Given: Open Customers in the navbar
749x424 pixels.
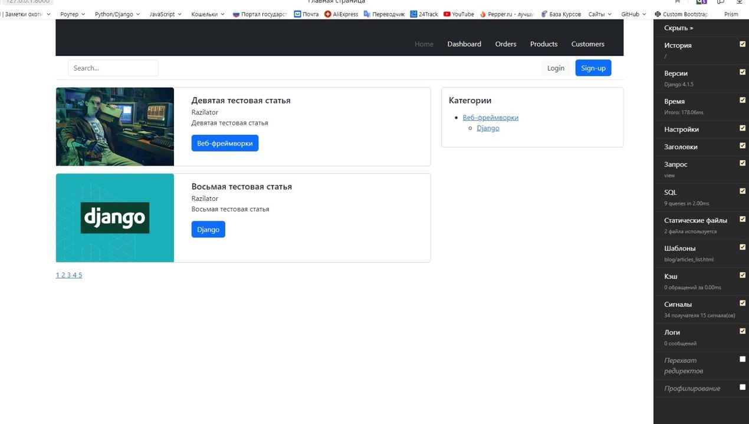Looking at the screenshot, I should click(x=587, y=44).
